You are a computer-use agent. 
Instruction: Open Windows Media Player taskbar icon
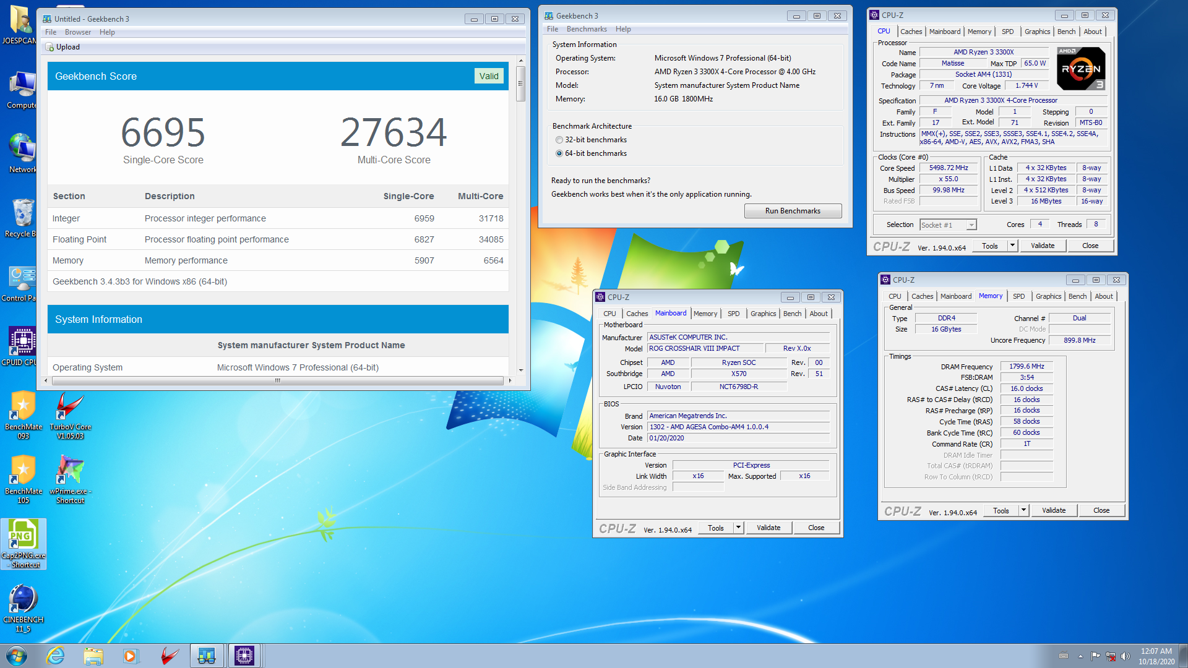point(131,656)
